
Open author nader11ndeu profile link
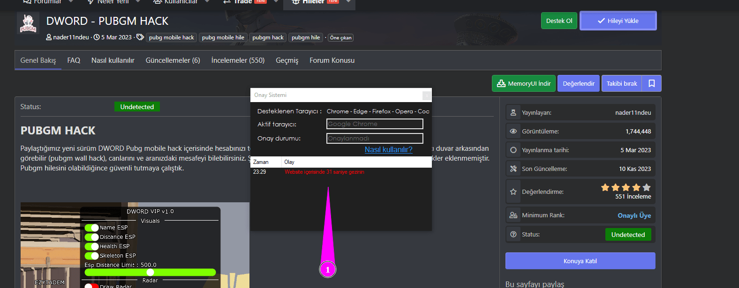pyautogui.click(x=71, y=37)
